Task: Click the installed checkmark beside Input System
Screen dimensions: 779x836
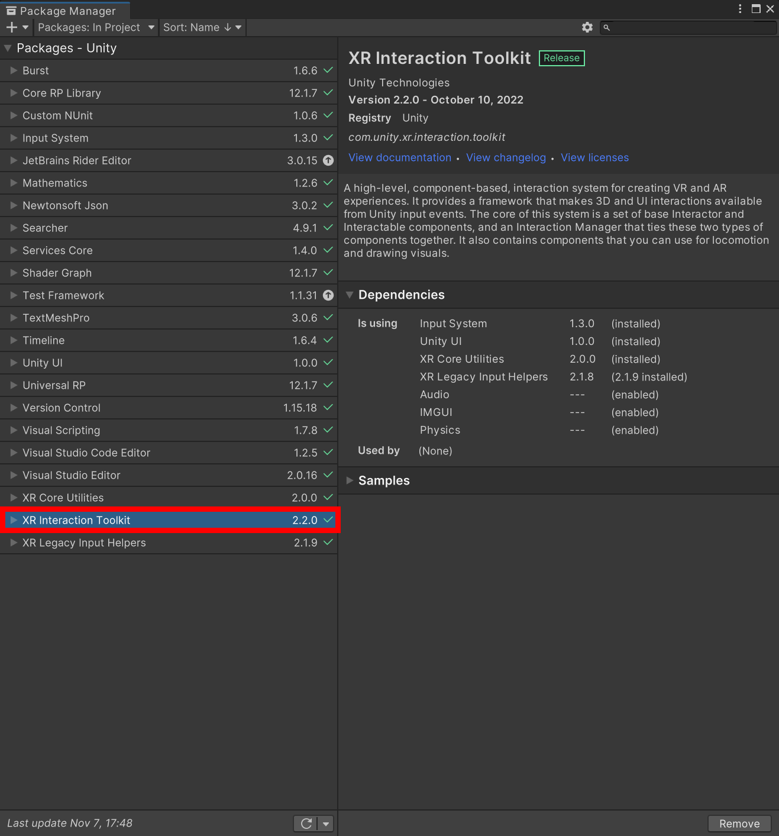Action: click(328, 138)
